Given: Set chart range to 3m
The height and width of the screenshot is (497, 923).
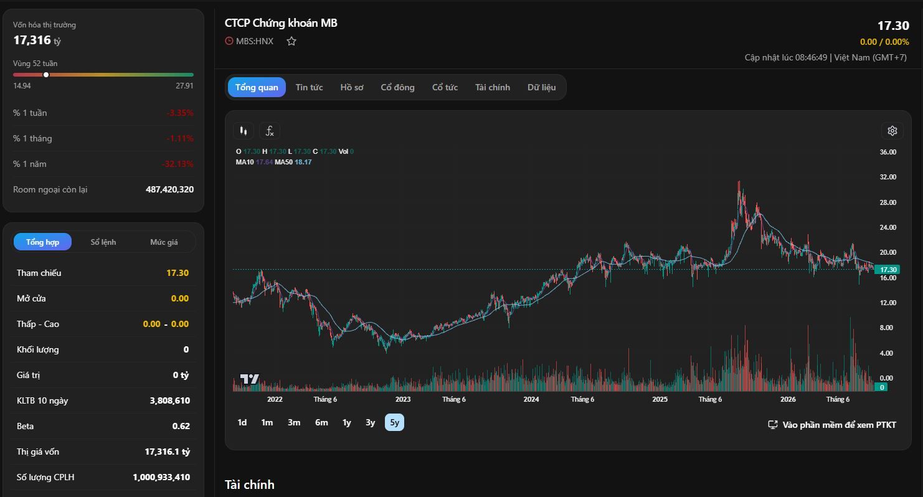Looking at the screenshot, I should pyautogui.click(x=294, y=422).
